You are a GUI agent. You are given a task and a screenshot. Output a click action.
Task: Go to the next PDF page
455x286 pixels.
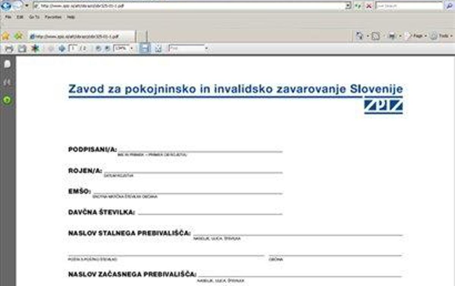(x=62, y=48)
